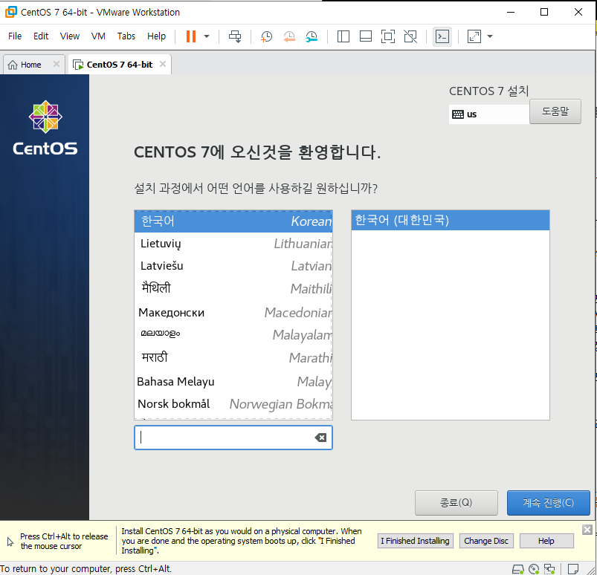597x575 pixels.
Task: Click the VMware Workstation title bar icon
Action: pos(10,12)
